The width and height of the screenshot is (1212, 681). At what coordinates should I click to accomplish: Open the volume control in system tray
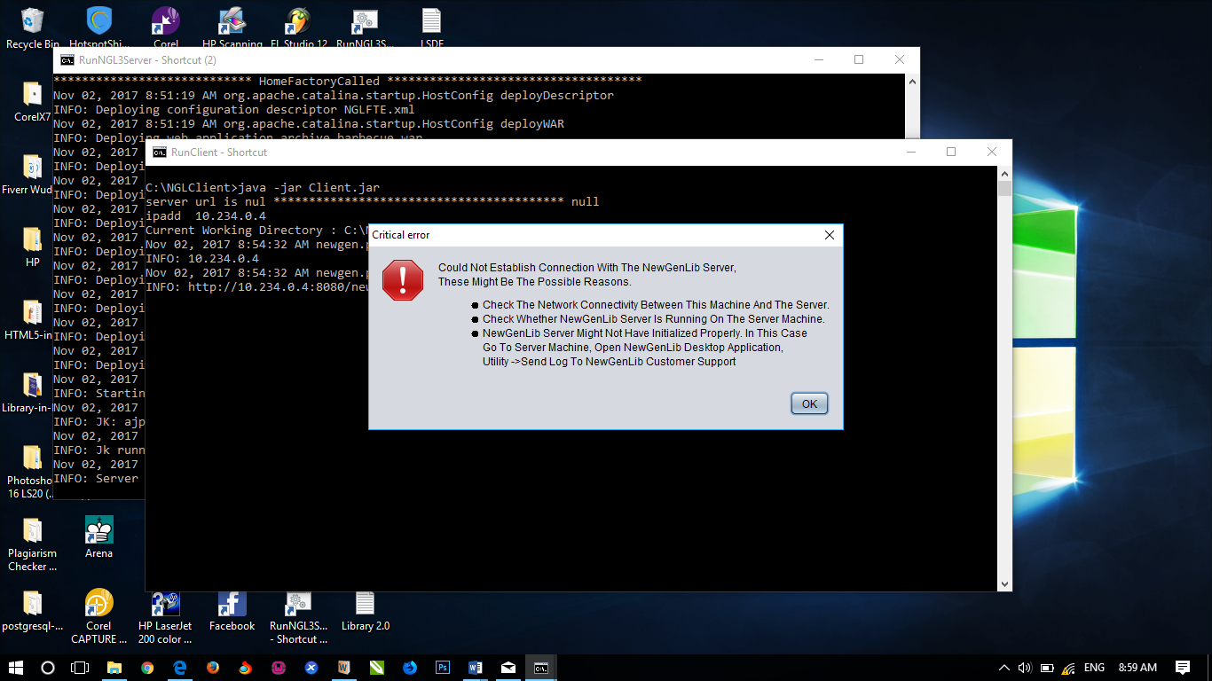1025,668
